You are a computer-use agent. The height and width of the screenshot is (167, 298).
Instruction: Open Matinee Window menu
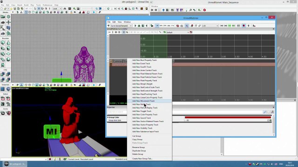tap(127, 22)
